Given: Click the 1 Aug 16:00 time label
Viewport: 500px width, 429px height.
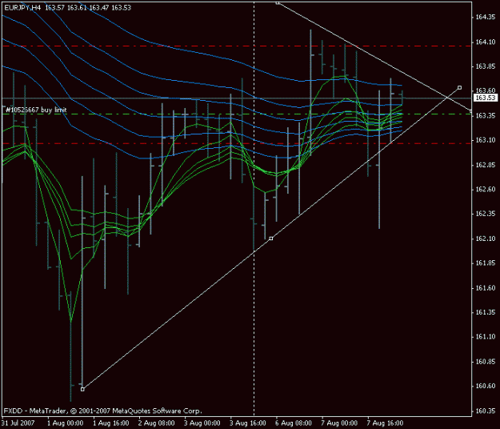Looking at the screenshot, I should coord(111,423).
